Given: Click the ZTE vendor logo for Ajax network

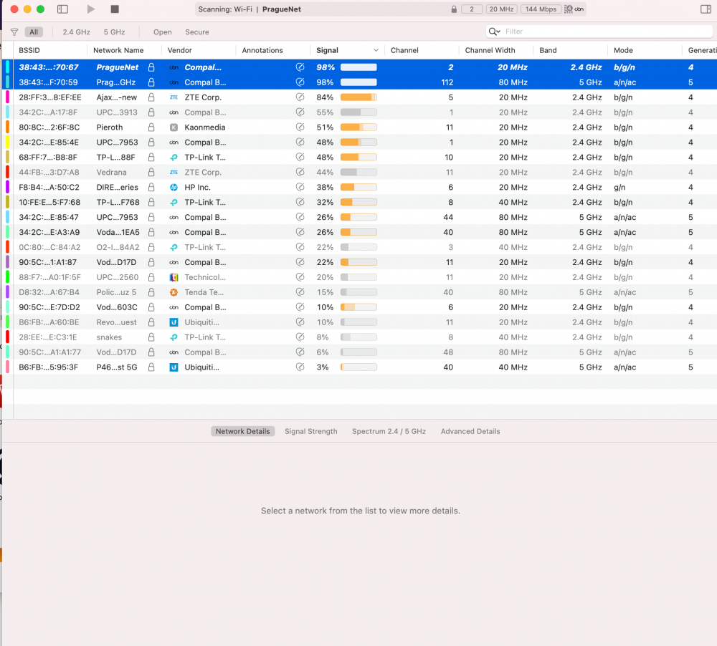Looking at the screenshot, I should pos(174,97).
